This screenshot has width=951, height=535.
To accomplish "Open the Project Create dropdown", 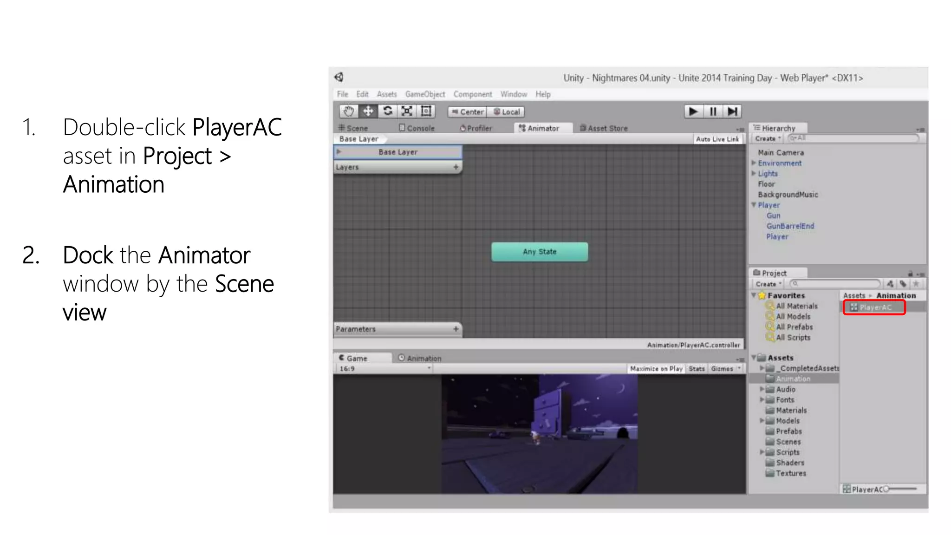I will coord(769,284).
